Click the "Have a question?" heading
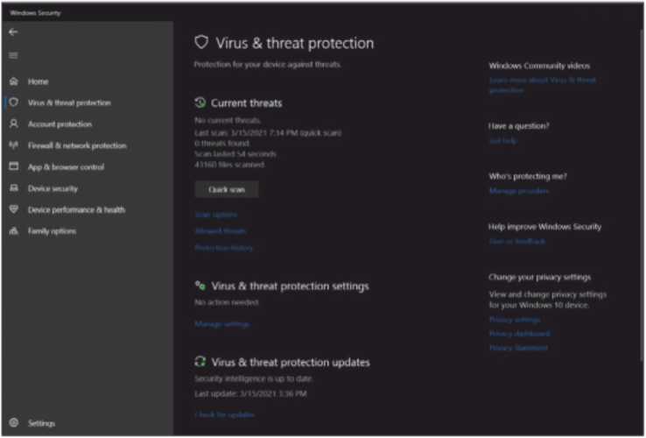Viewport: 646px width, 438px height. point(519,126)
